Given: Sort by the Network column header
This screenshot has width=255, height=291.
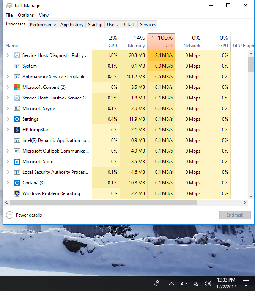Looking at the screenshot, I should (189, 42).
